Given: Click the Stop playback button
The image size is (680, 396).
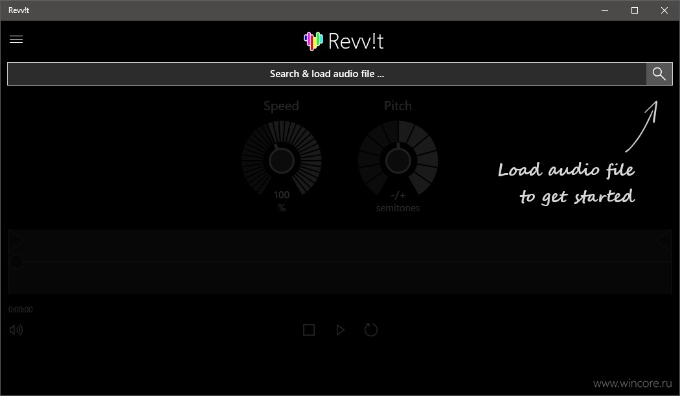Looking at the screenshot, I should click(x=309, y=330).
